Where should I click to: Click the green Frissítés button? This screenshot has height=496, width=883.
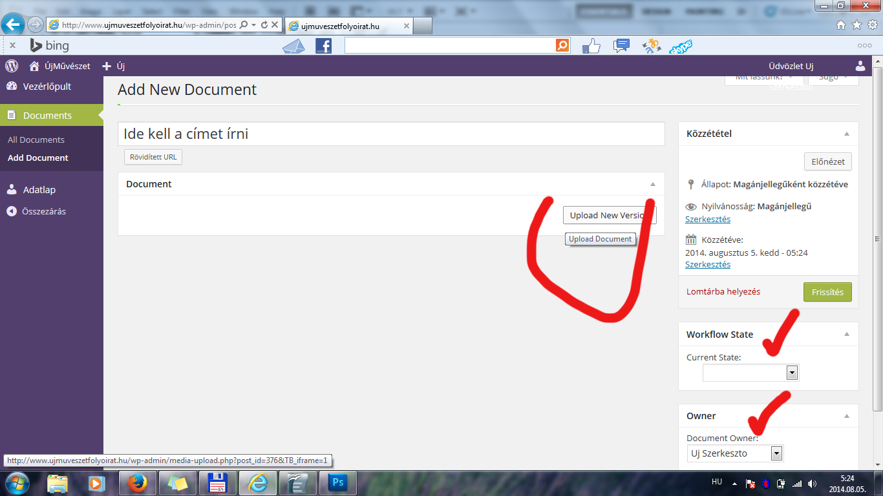(x=827, y=292)
